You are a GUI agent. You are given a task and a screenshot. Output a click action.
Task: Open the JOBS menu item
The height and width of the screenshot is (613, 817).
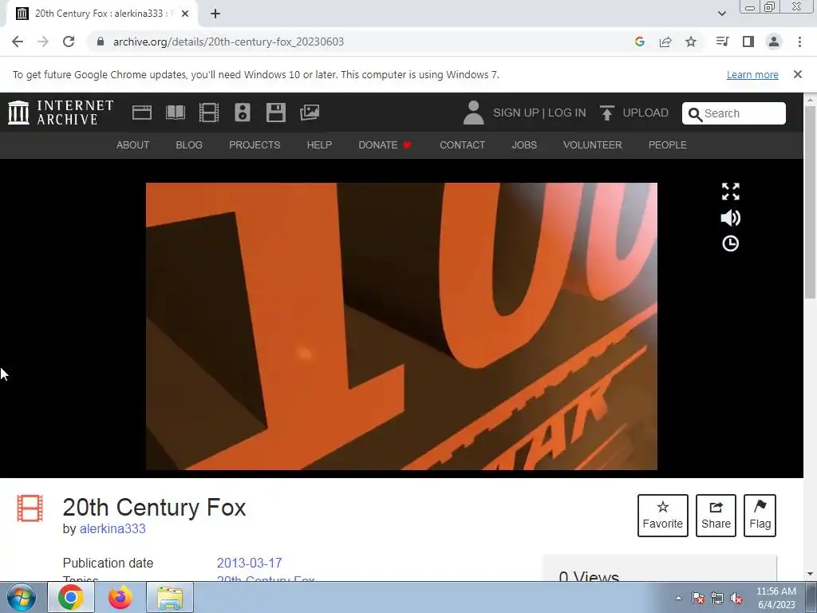(524, 145)
